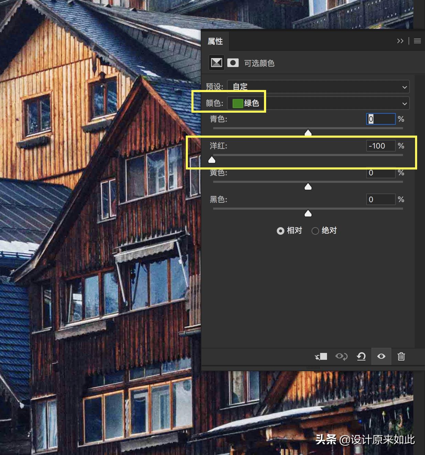
Task: Click the layer mask icon
Action: point(233,63)
